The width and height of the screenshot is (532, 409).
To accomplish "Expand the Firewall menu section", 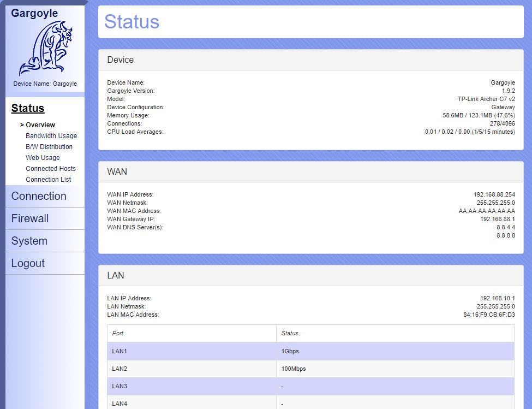I will [30, 218].
